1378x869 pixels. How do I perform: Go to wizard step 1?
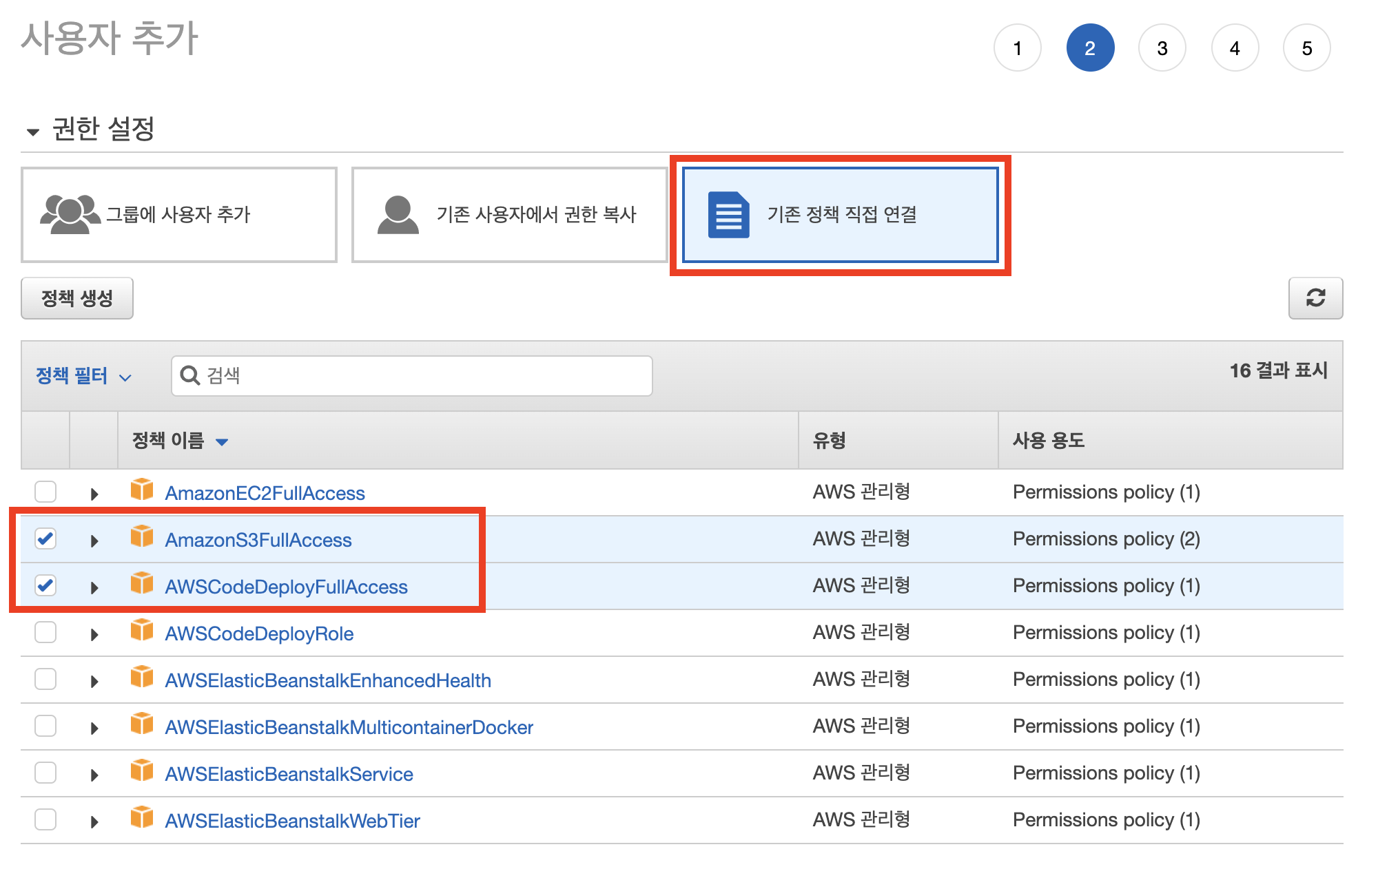tap(1018, 48)
